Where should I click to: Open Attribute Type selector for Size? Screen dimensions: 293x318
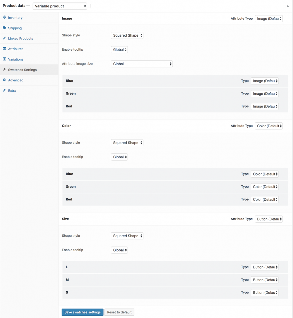tap(269, 219)
